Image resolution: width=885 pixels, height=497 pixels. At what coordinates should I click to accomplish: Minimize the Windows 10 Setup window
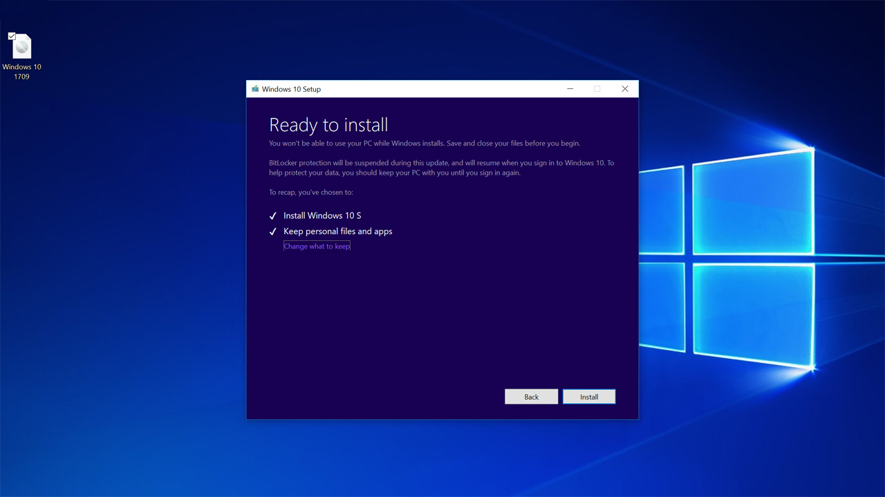click(x=570, y=89)
